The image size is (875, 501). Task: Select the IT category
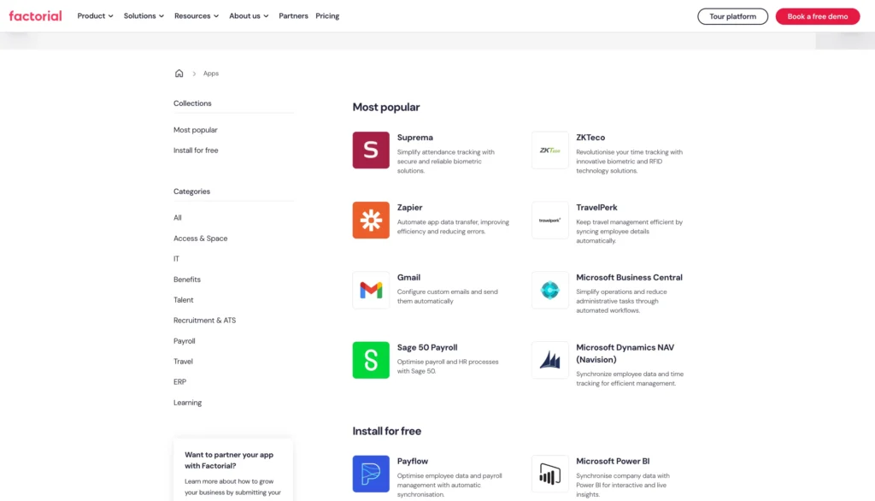(x=176, y=258)
